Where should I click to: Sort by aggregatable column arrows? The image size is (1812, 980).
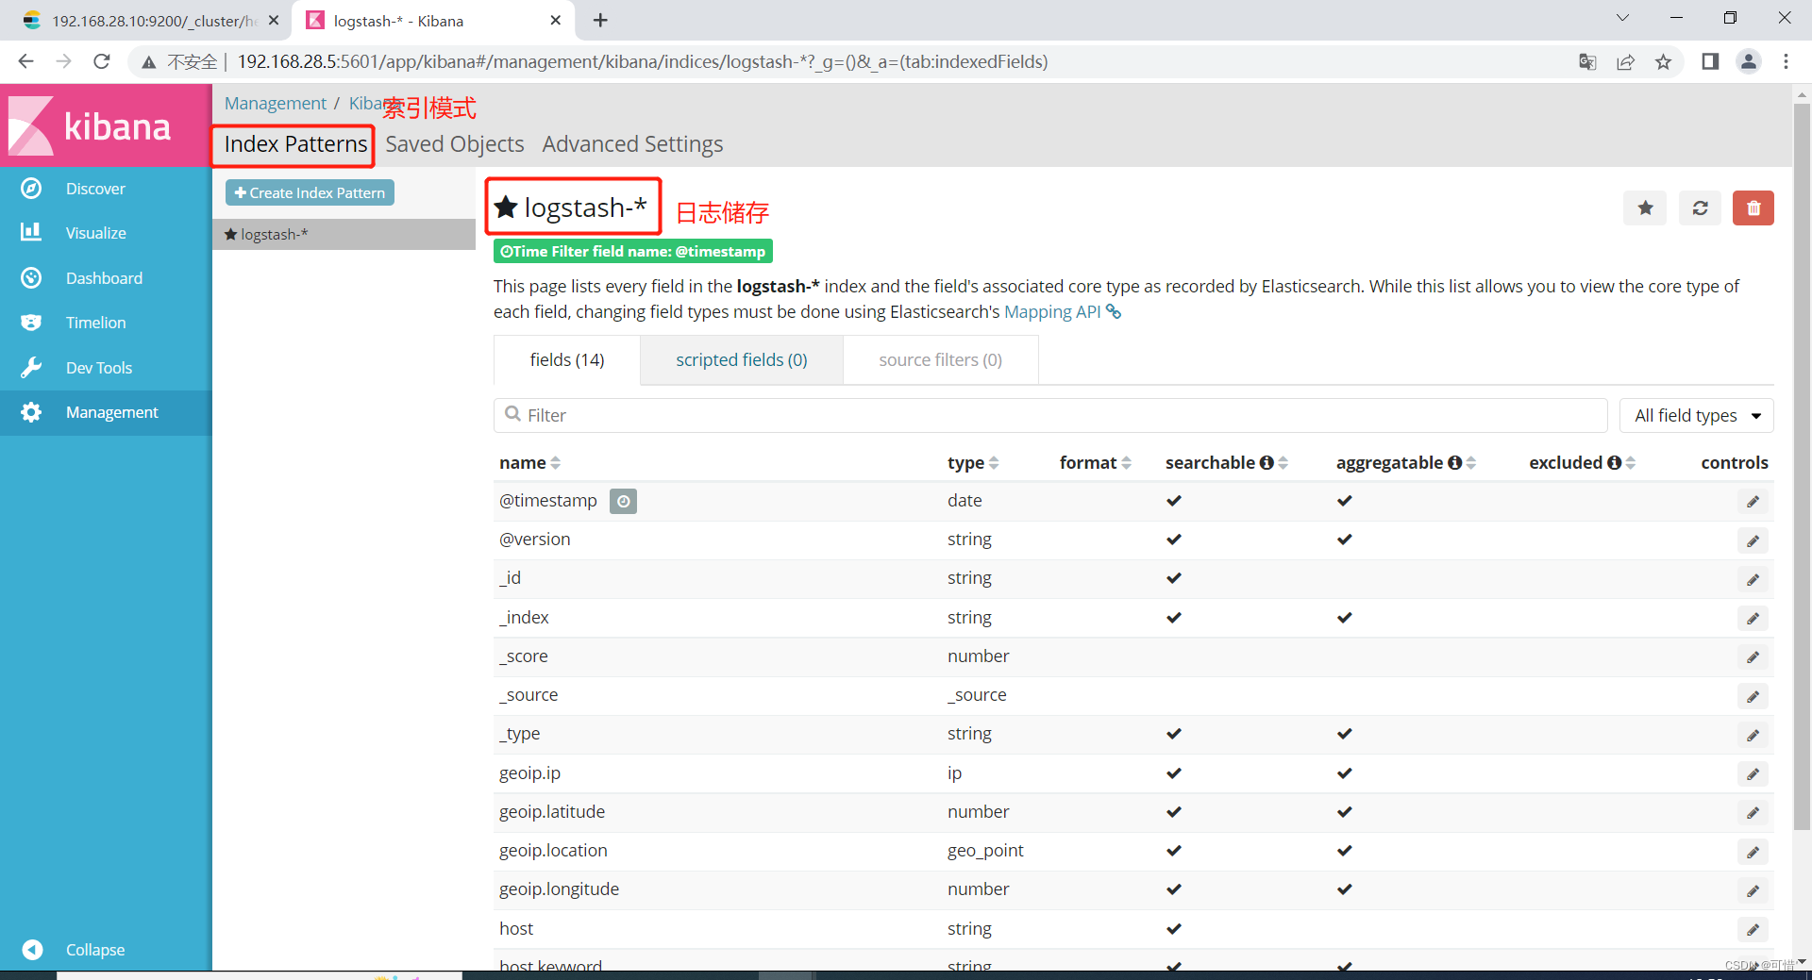[1470, 462]
